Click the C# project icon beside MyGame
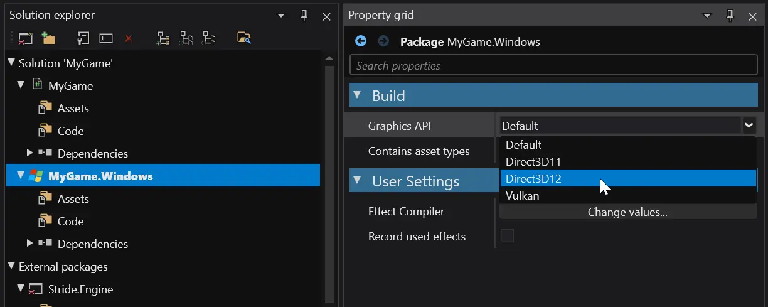 coord(37,85)
